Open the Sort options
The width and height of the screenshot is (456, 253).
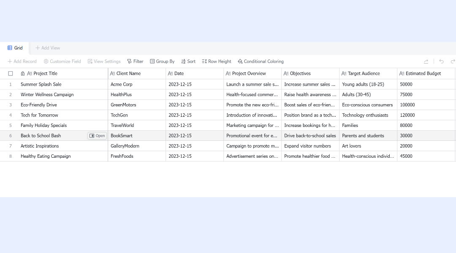pyautogui.click(x=188, y=61)
